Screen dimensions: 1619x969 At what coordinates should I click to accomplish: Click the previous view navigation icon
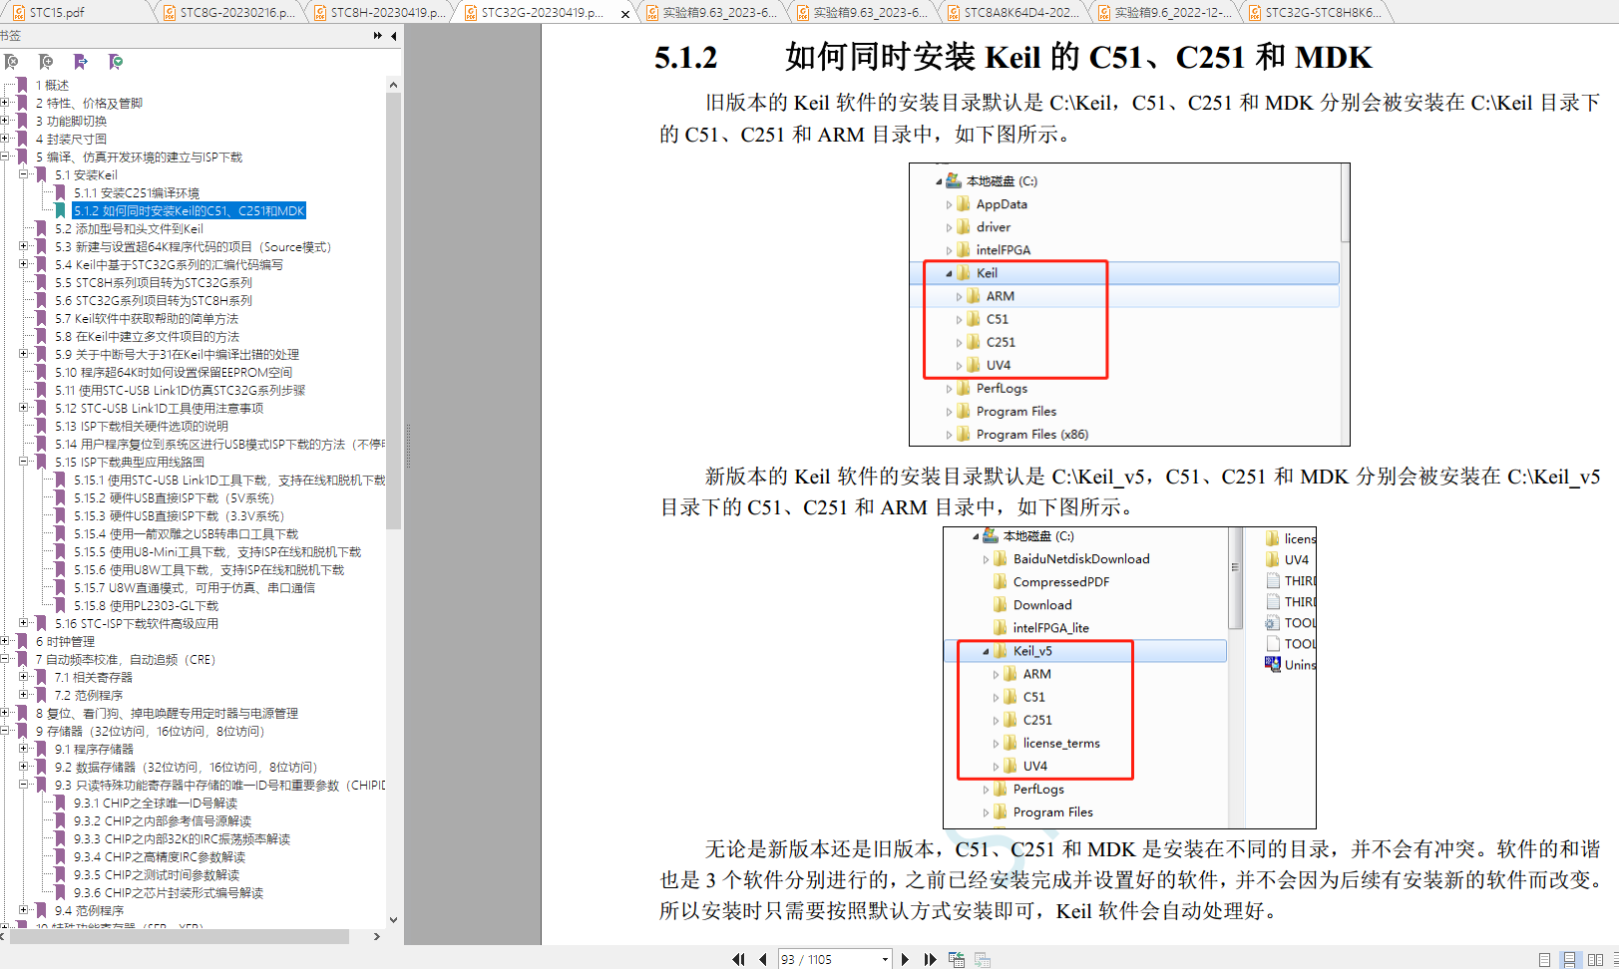pyautogui.click(x=957, y=959)
